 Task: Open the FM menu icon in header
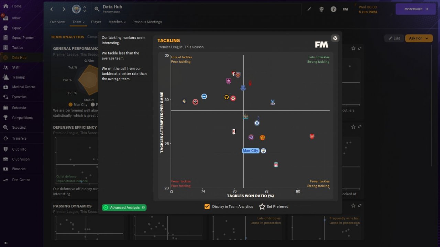pos(345,9)
